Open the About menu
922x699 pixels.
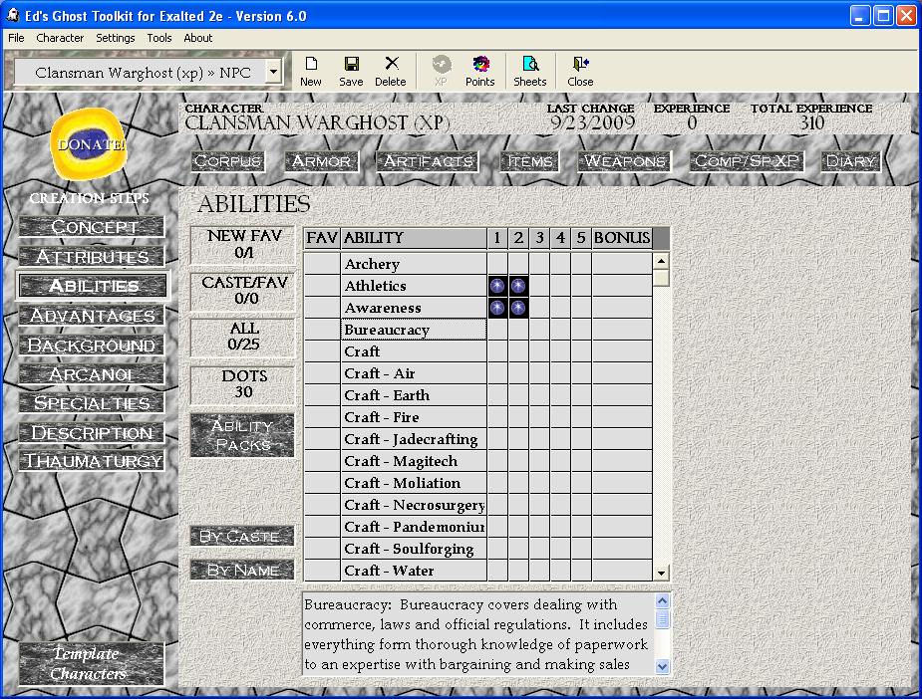198,38
